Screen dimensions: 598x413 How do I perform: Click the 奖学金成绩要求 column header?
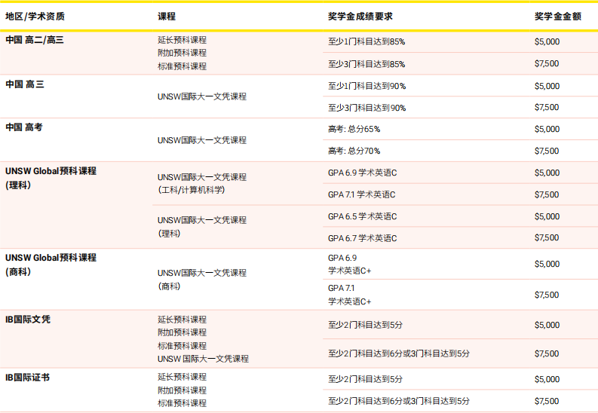(x=360, y=17)
